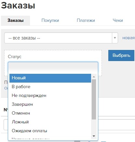Select Новый status option
Viewport: 135px width, 142px height.
50,78
